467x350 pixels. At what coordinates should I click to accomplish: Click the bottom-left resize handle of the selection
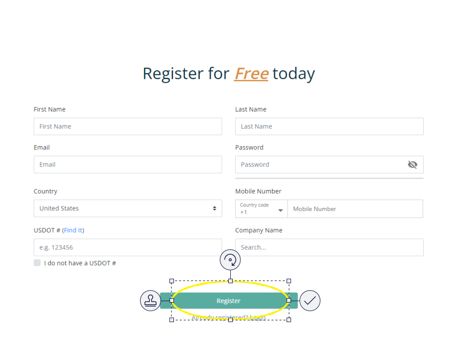coord(172,320)
